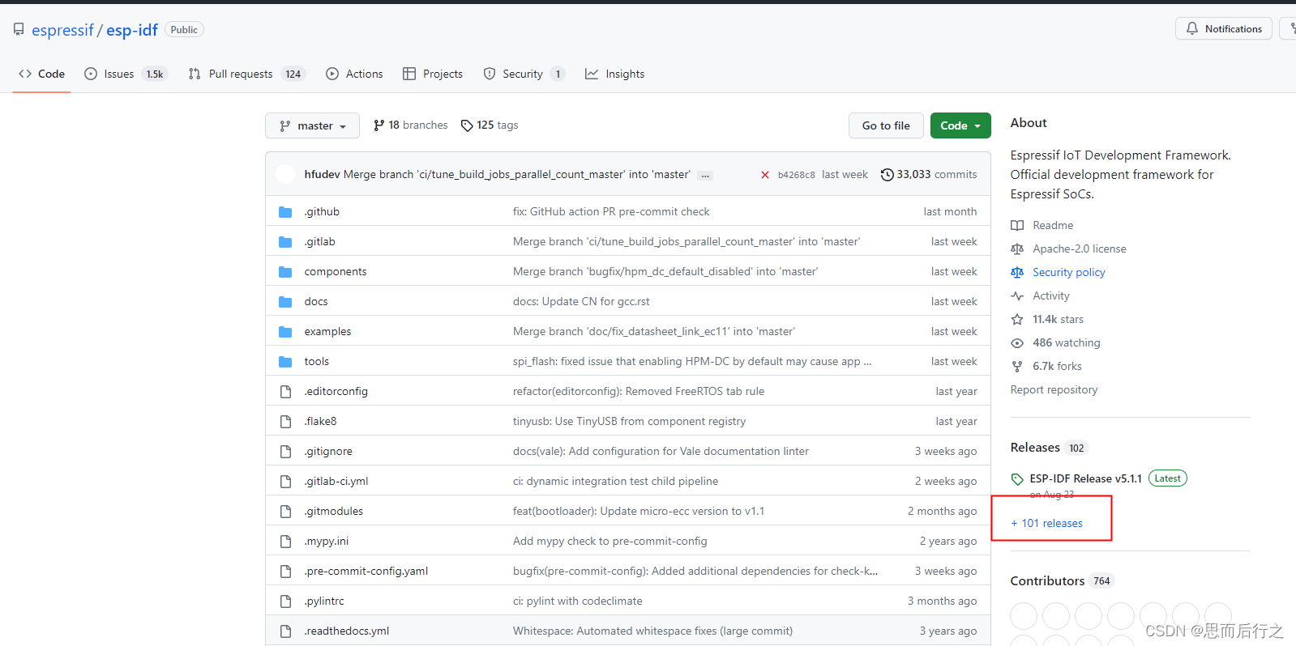Click the Apache-2.0 license link
This screenshot has height=646, width=1296.
coord(1080,249)
